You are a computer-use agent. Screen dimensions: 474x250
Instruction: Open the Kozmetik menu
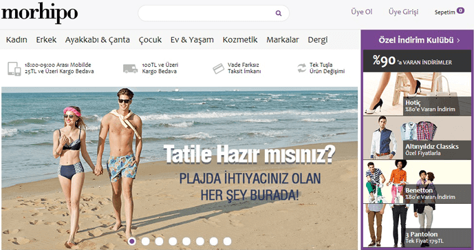coord(240,40)
